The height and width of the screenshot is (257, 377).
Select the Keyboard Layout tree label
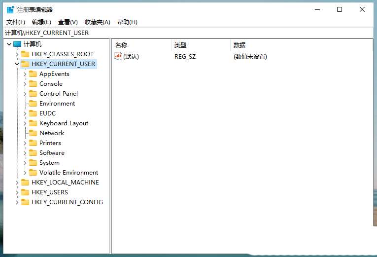coord(64,123)
